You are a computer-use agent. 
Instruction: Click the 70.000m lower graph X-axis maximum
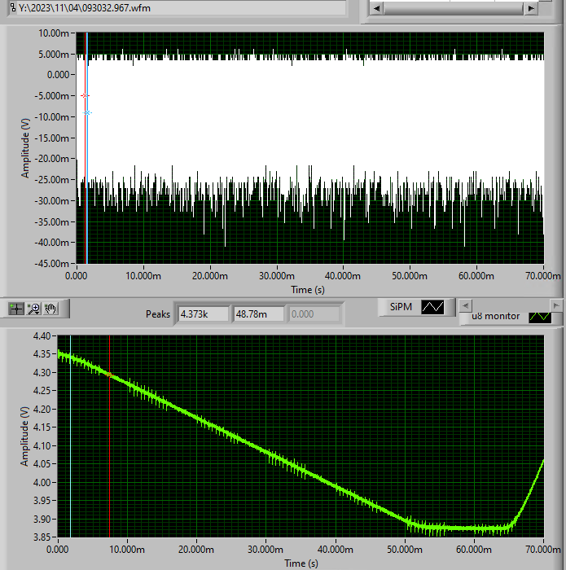pyautogui.click(x=542, y=549)
